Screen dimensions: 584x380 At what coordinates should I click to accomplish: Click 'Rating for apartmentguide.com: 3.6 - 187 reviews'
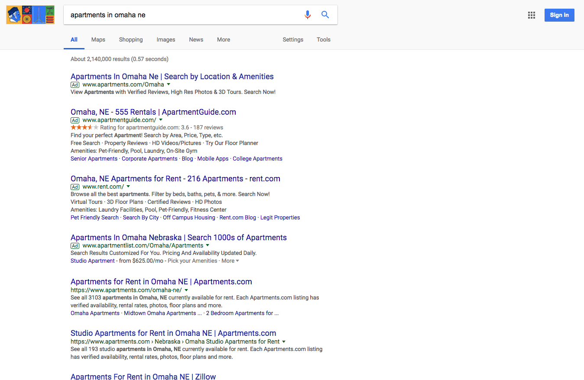point(162,128)
